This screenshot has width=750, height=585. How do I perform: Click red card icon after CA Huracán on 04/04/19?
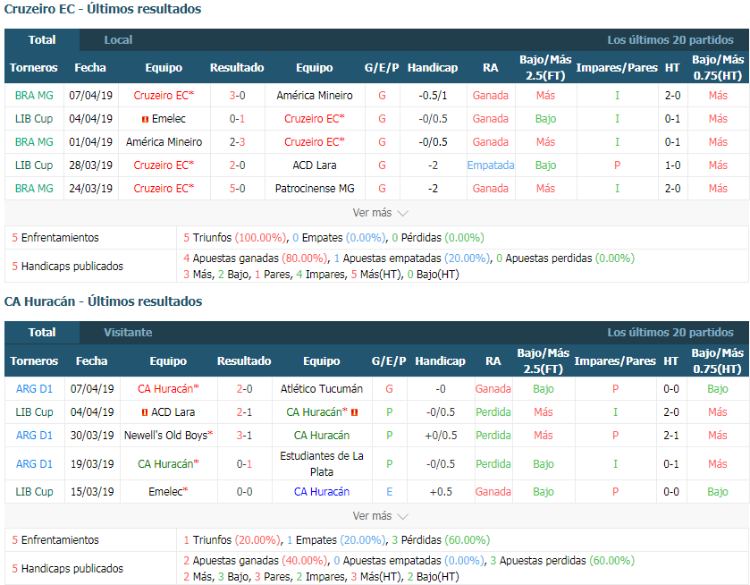pyautogui.click(x=354, y=412)
